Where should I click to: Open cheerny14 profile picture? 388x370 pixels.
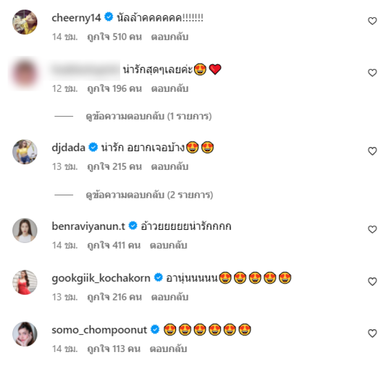[x=25, y=22]
